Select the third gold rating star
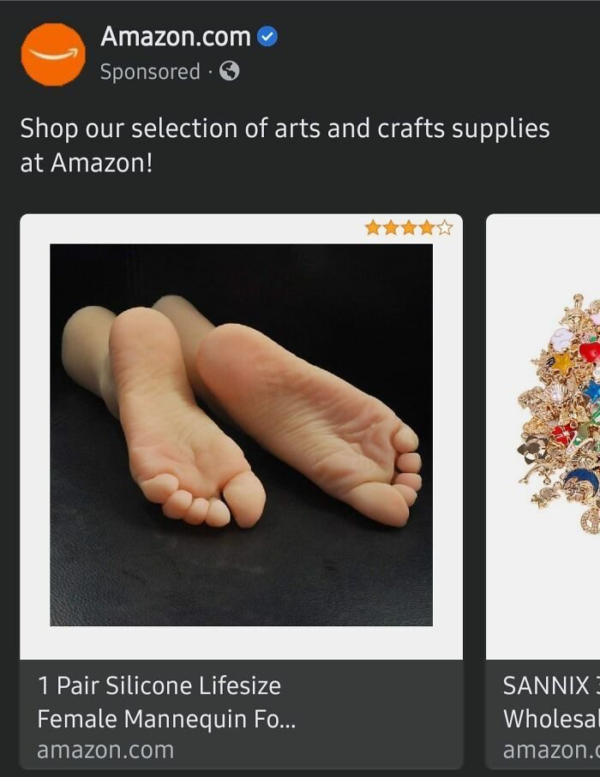The image size is (600, 777). coord(409,228)
